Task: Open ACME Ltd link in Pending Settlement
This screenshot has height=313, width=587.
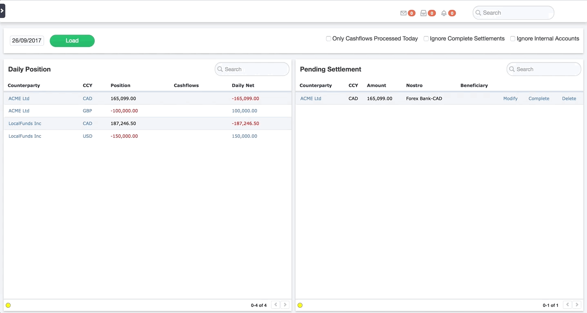Action: click(x=311, y=98)
